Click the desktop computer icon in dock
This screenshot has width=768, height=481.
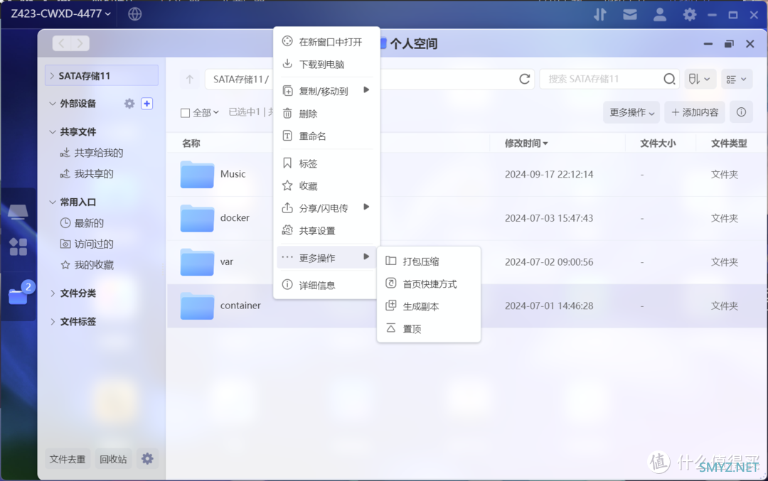[18, 212]
